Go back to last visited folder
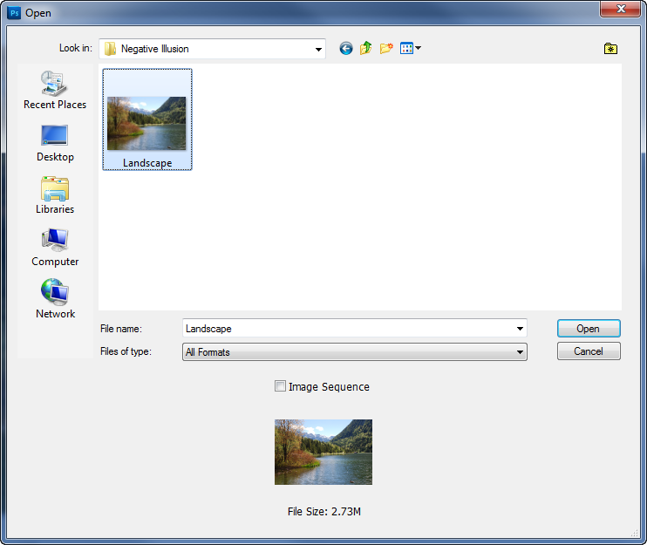 click(x=346, y=49)
